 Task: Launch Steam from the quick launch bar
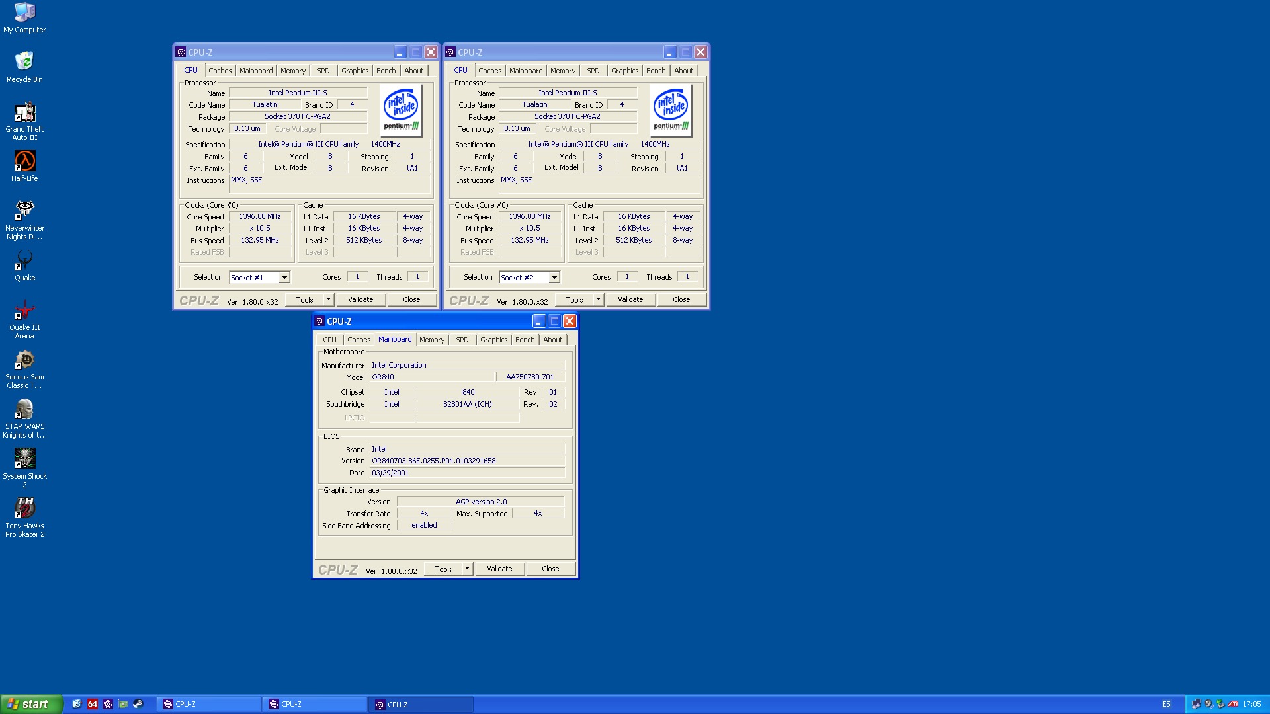pos(138,704)
